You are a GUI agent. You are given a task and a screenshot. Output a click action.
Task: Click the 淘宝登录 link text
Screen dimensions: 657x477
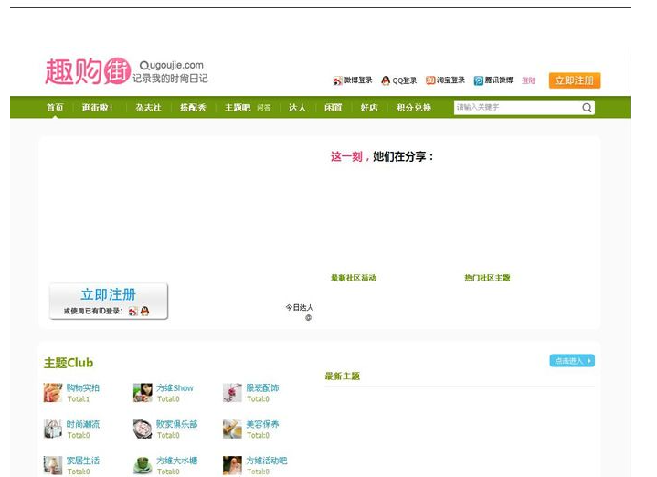click(450, 80)
